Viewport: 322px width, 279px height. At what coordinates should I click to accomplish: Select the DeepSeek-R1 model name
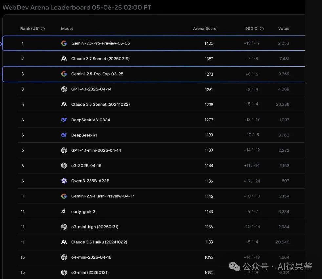point(84,135)
